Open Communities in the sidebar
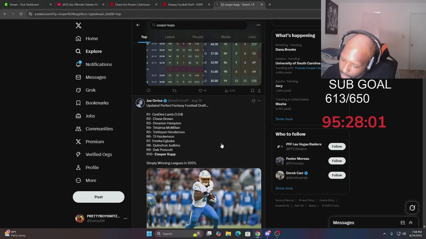The height and width of the screenshot is (239, 426). coord(94,129)
